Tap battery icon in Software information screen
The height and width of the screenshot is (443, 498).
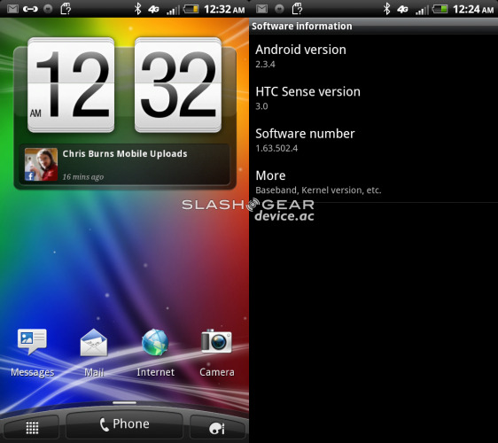(x=440, y=9)
